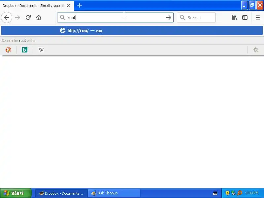Click the Go arrow in address bar
264x198 pixels.
168,17
